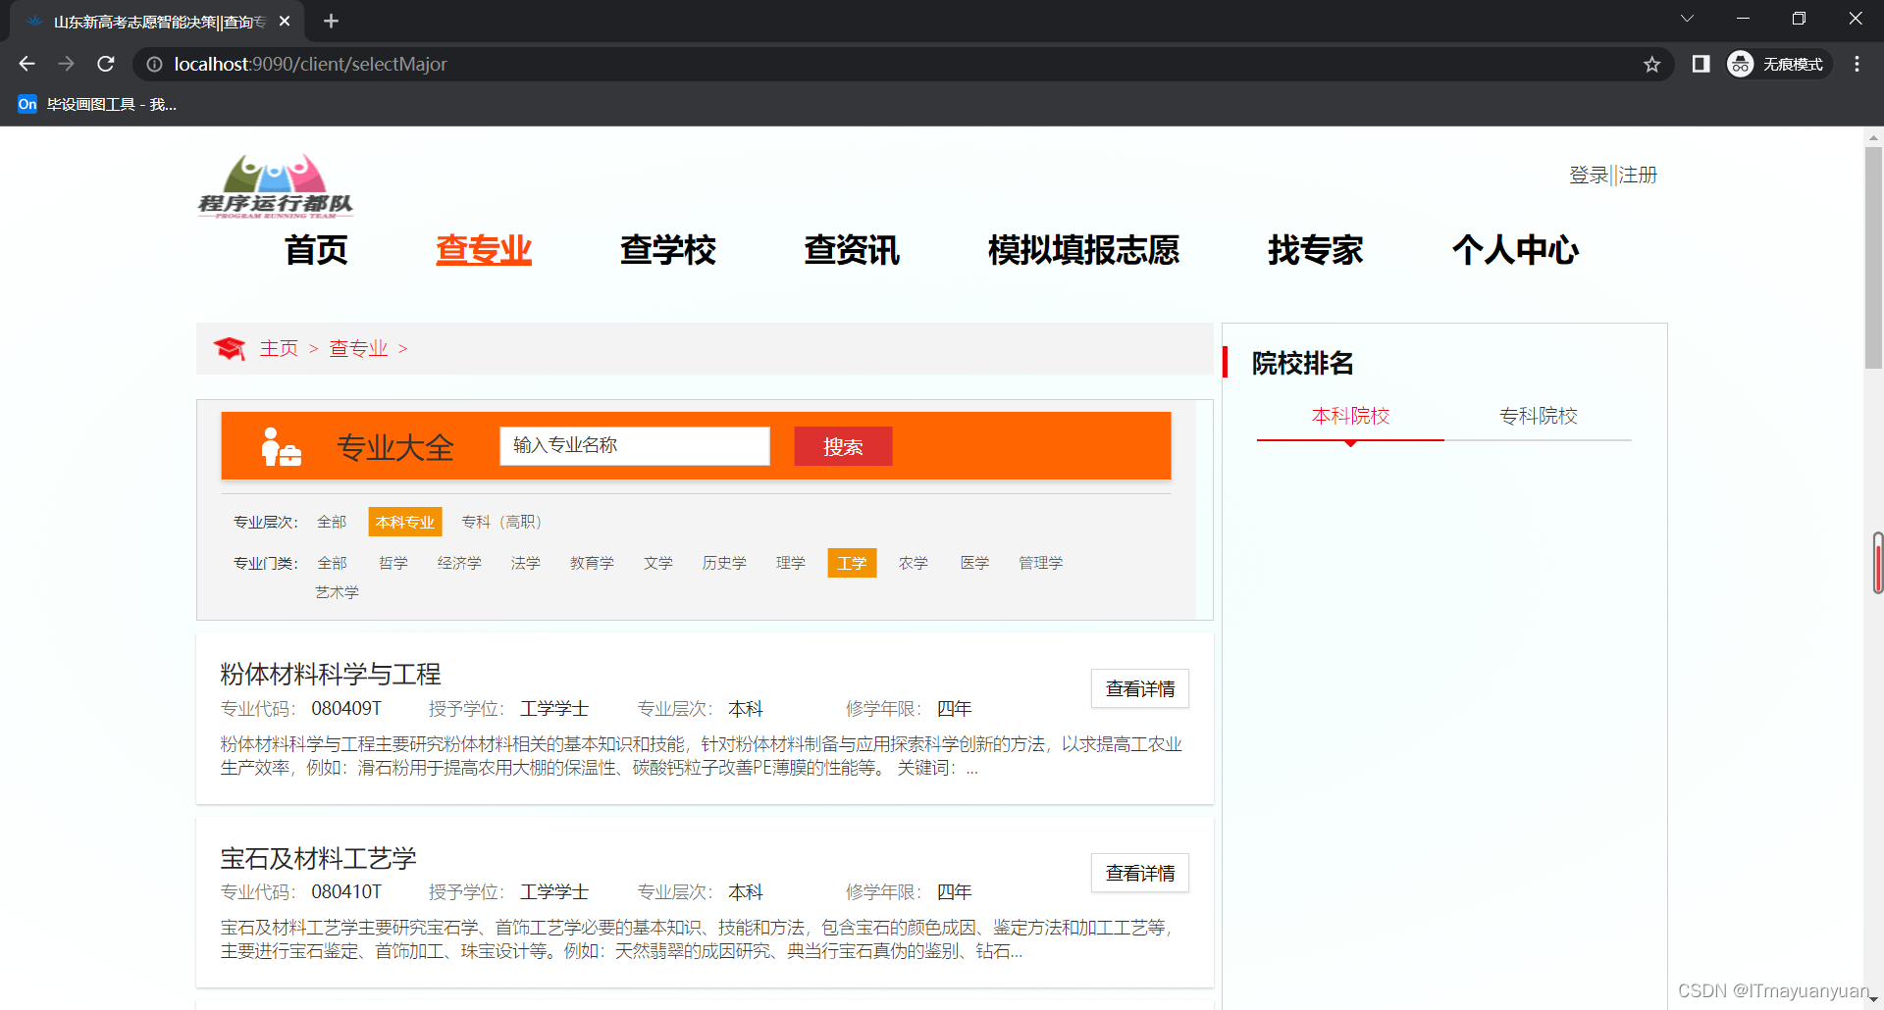
Task: Filter by 艺术学 category
Action: (x=337, y=592)
